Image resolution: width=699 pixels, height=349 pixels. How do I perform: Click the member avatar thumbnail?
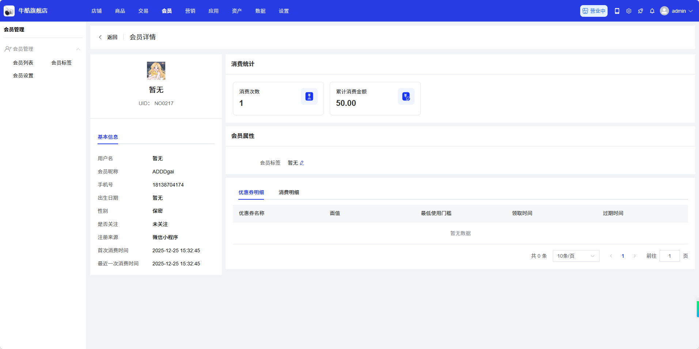pyautogui.click(x=156, y=71)
